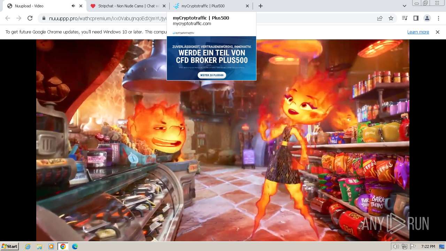This screenshot has height=251, width=446.
Task: Go forward to the next page
Action: pos(19,18)
